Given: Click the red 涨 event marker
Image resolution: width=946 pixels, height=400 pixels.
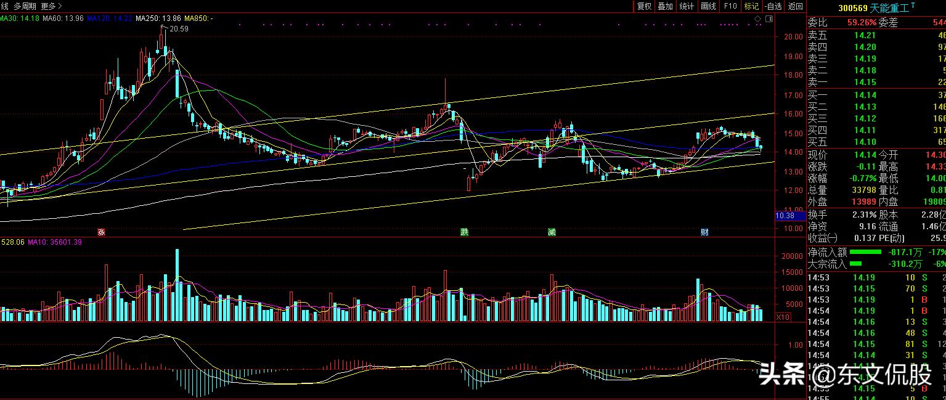Looking at the screenshot, I should [x=101, y=232].
